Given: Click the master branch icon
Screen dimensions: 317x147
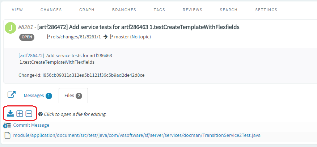Looking at the screenshot, I should (x=111, y=37).
